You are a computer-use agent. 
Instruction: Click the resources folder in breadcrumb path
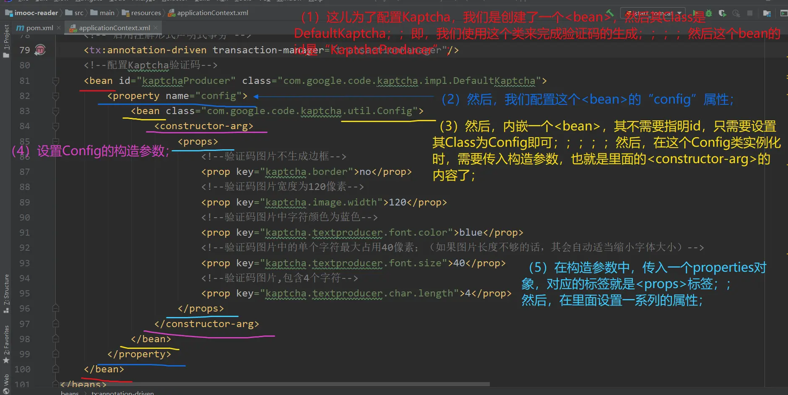coord(146,13)
